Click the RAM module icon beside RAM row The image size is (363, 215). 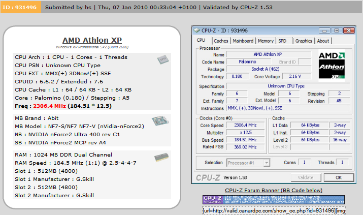point(161,157)
